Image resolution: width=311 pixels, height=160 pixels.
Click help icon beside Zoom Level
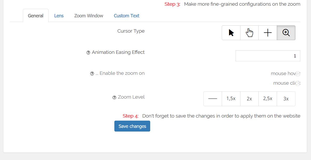pos(114,97)
